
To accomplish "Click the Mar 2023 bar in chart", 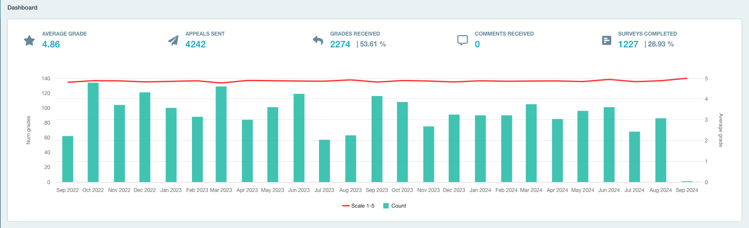I will 221,134.
